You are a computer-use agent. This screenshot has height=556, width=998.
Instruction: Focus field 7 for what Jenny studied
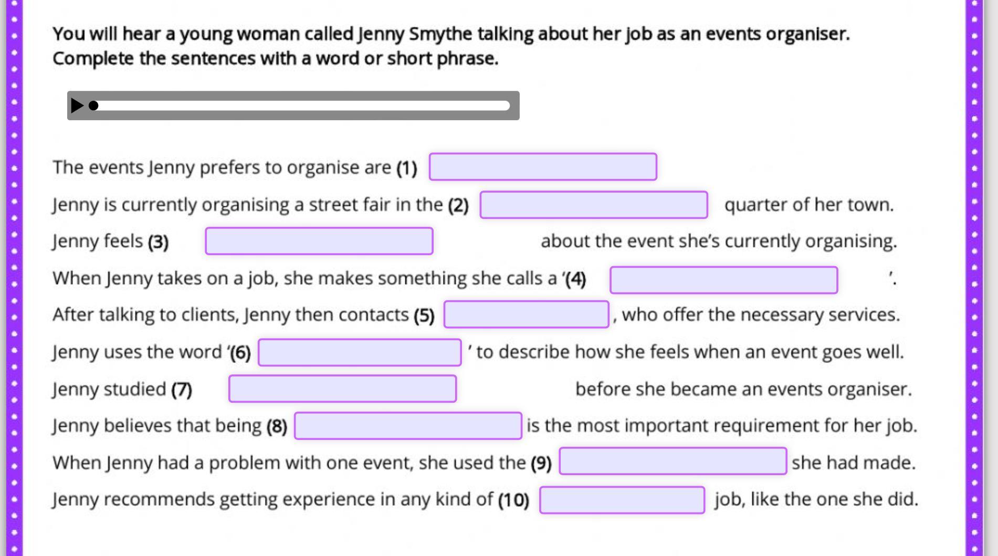[342, 389]
